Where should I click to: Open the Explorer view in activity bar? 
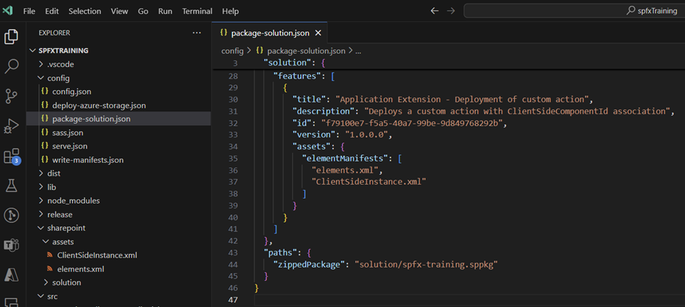pos(12,36)
